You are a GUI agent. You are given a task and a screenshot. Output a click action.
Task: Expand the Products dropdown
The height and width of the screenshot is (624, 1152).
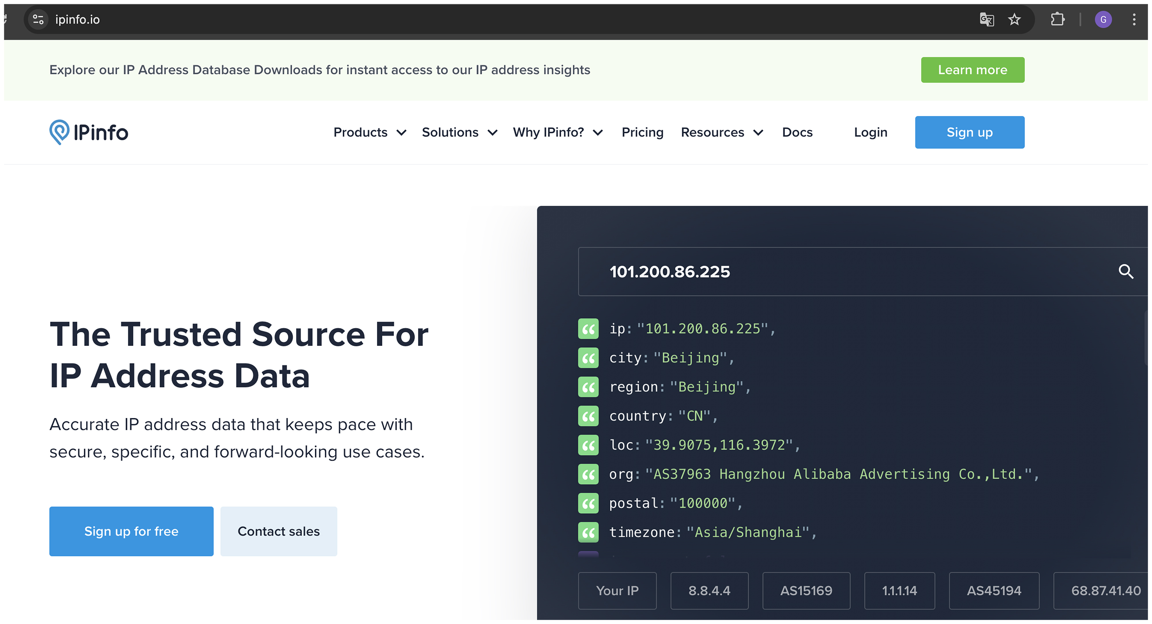pos(370,132)
